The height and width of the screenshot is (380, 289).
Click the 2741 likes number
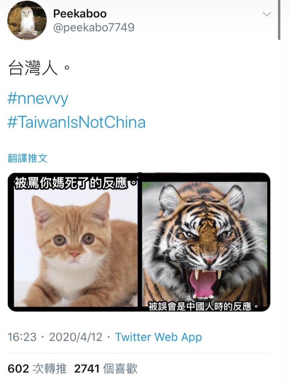(x=87, y=369)
